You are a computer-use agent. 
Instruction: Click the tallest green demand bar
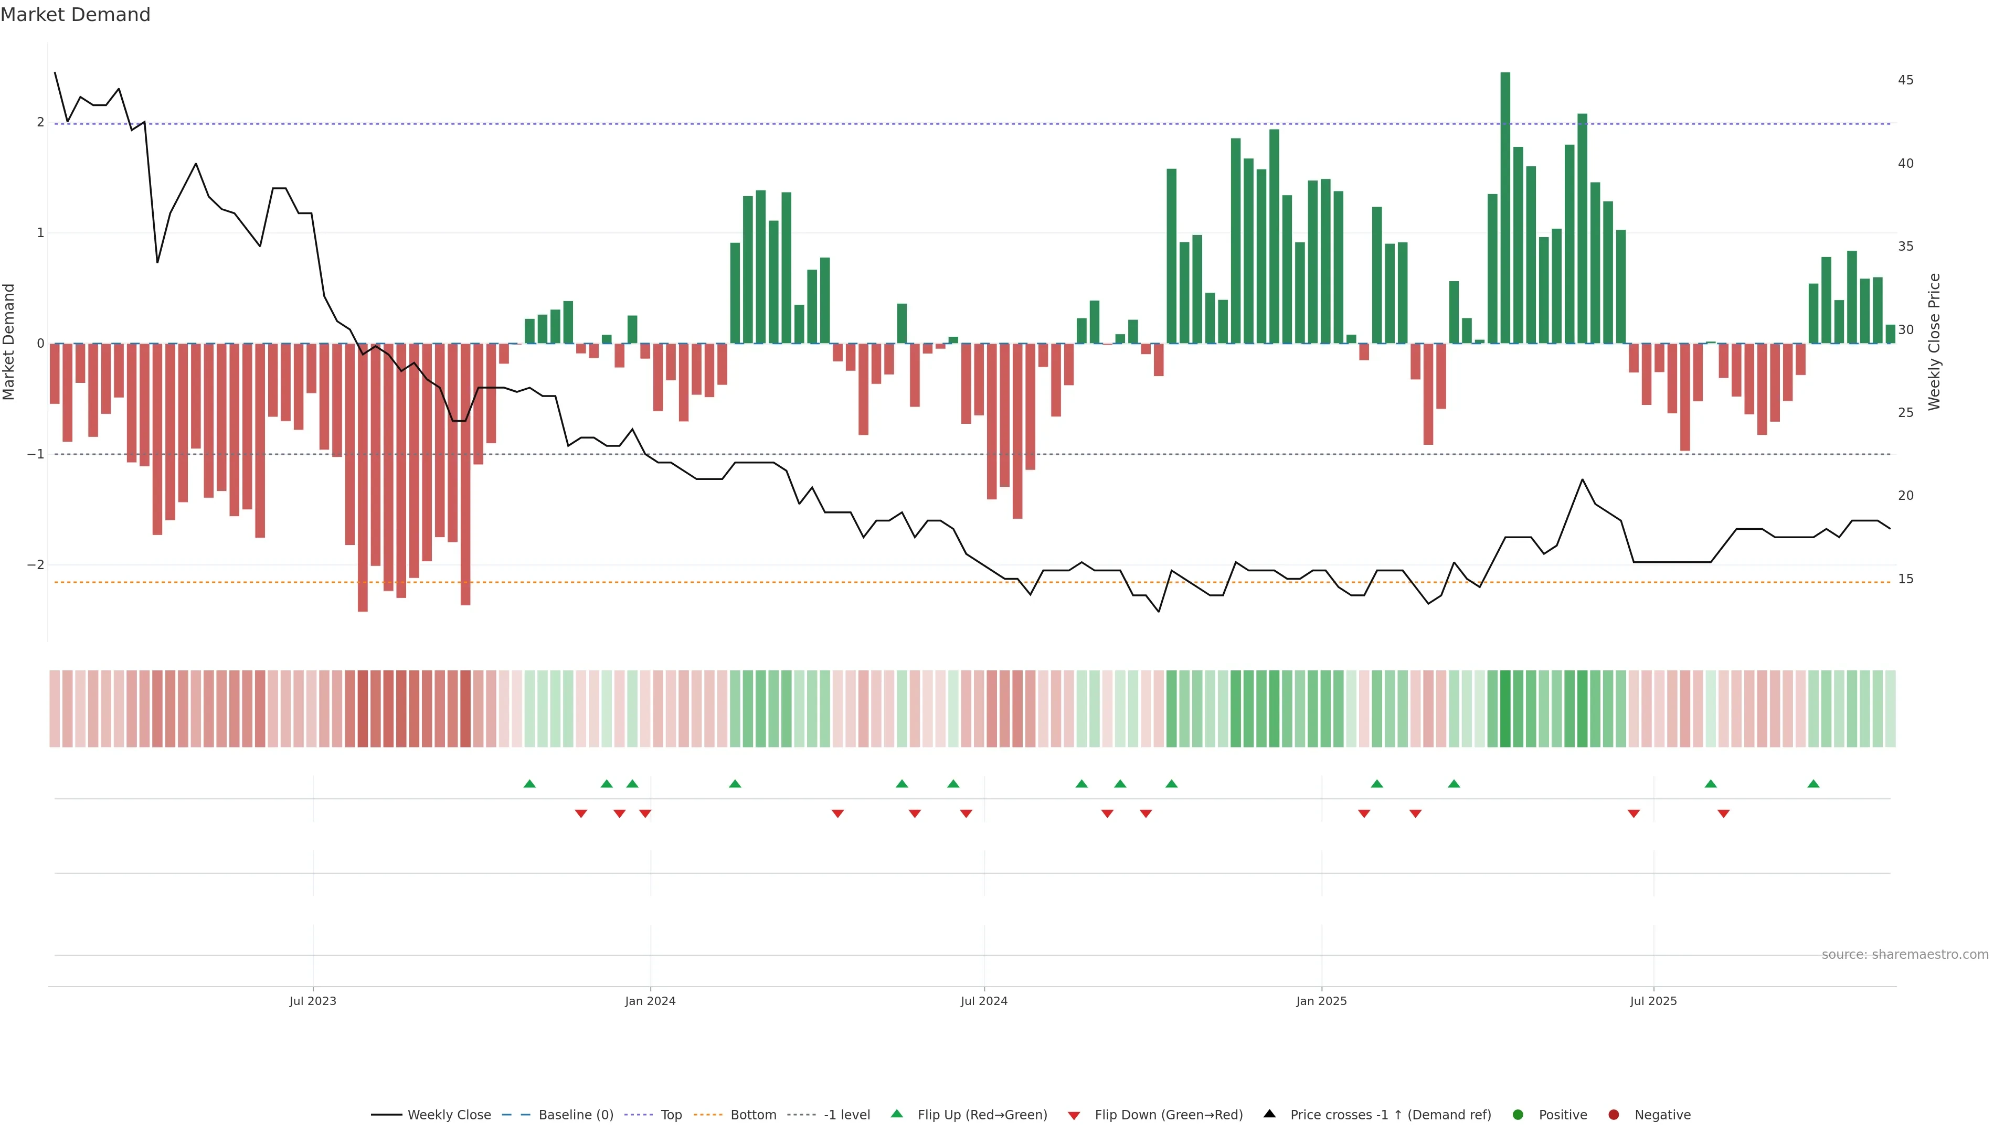pyautogui.click(x=1505, y=208)
